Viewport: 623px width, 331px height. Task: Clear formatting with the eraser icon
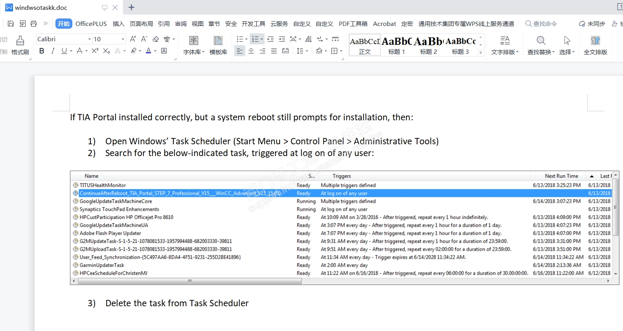click(156, 39)
